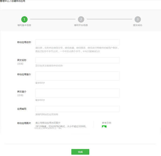Click the gray step 3 circle

click(x=138, y=19)
